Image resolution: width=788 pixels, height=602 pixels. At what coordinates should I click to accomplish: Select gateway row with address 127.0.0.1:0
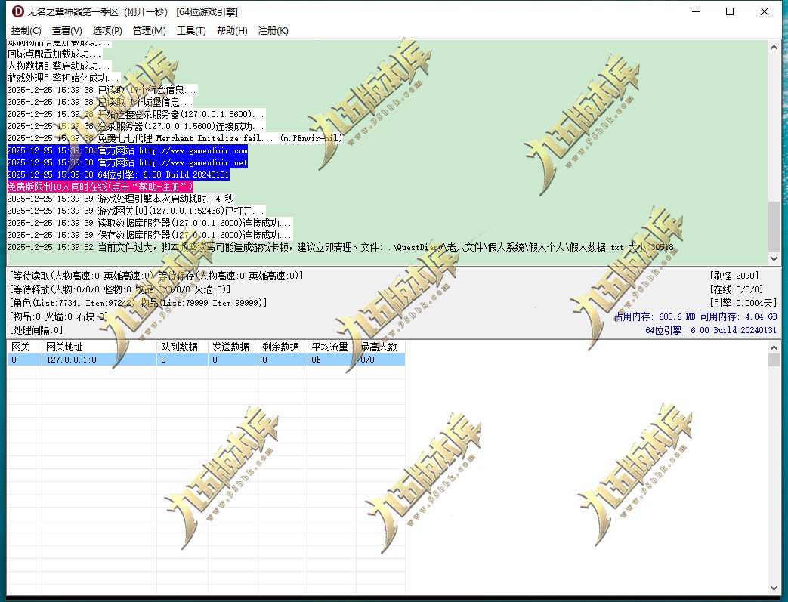206,360
